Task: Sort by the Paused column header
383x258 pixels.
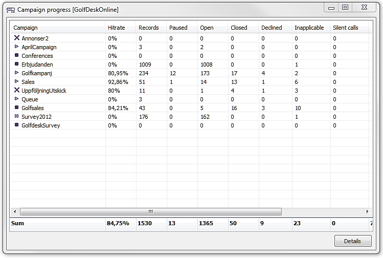Action: coord(182,28)
